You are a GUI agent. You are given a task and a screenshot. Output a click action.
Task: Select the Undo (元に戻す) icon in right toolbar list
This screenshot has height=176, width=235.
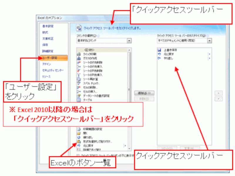point(160,54)
